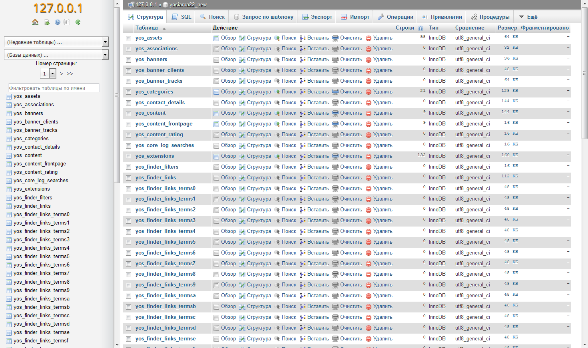Open the recent tables (Недавние таблицы) dropdown
588x348 pixels.
pos(56,42)
